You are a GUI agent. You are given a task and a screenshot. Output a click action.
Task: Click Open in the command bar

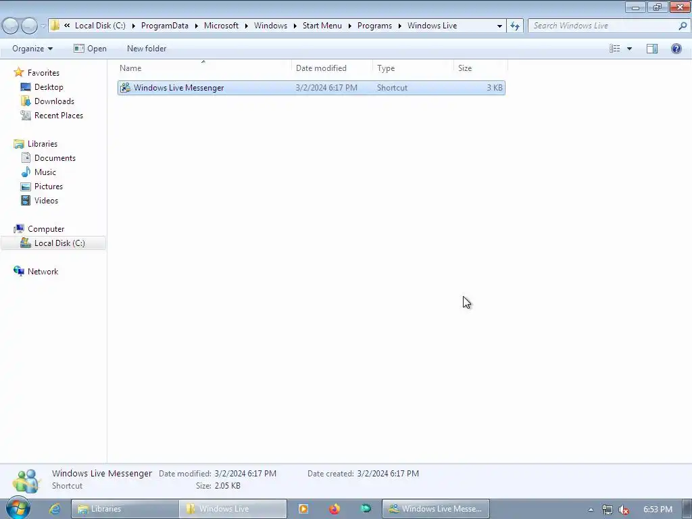[90, 49]
